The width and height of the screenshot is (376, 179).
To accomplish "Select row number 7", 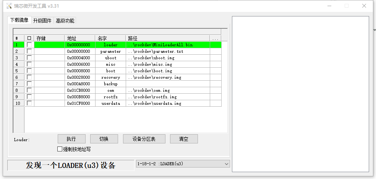I will click(19, 84).
